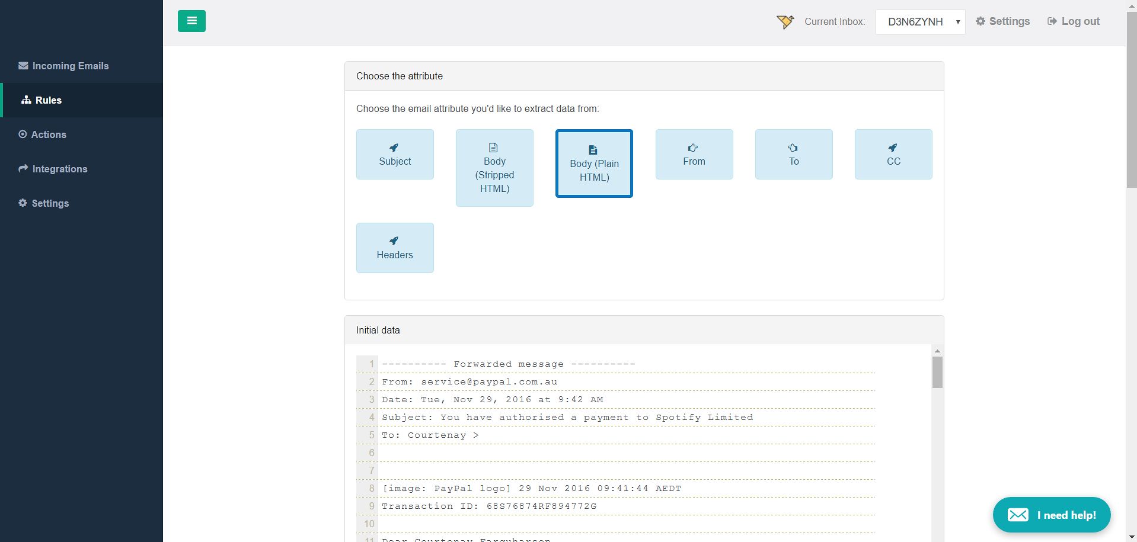This screenshot has height=542, width=1137.
Task: Open the Current Inbox dropdown
Action: pos(920,22)
